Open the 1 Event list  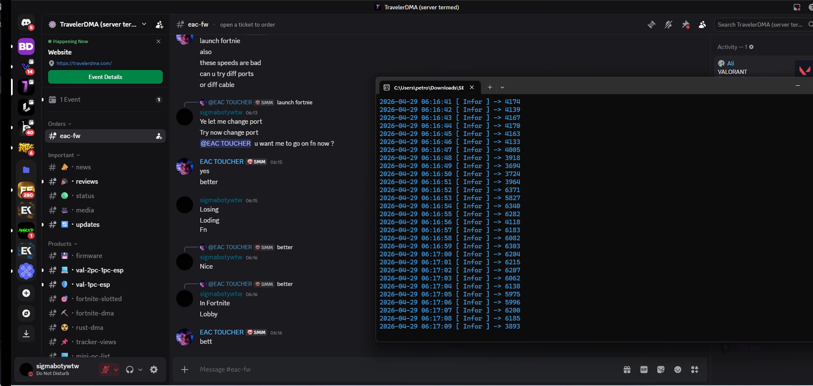[x=105, y=100]
